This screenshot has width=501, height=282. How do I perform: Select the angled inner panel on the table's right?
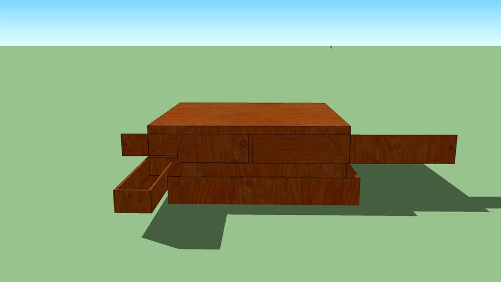click(x=339, y=148)
